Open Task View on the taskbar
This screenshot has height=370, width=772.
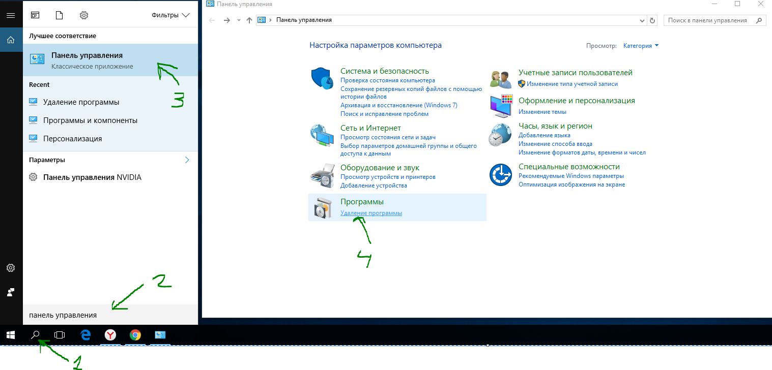(60, 335)
